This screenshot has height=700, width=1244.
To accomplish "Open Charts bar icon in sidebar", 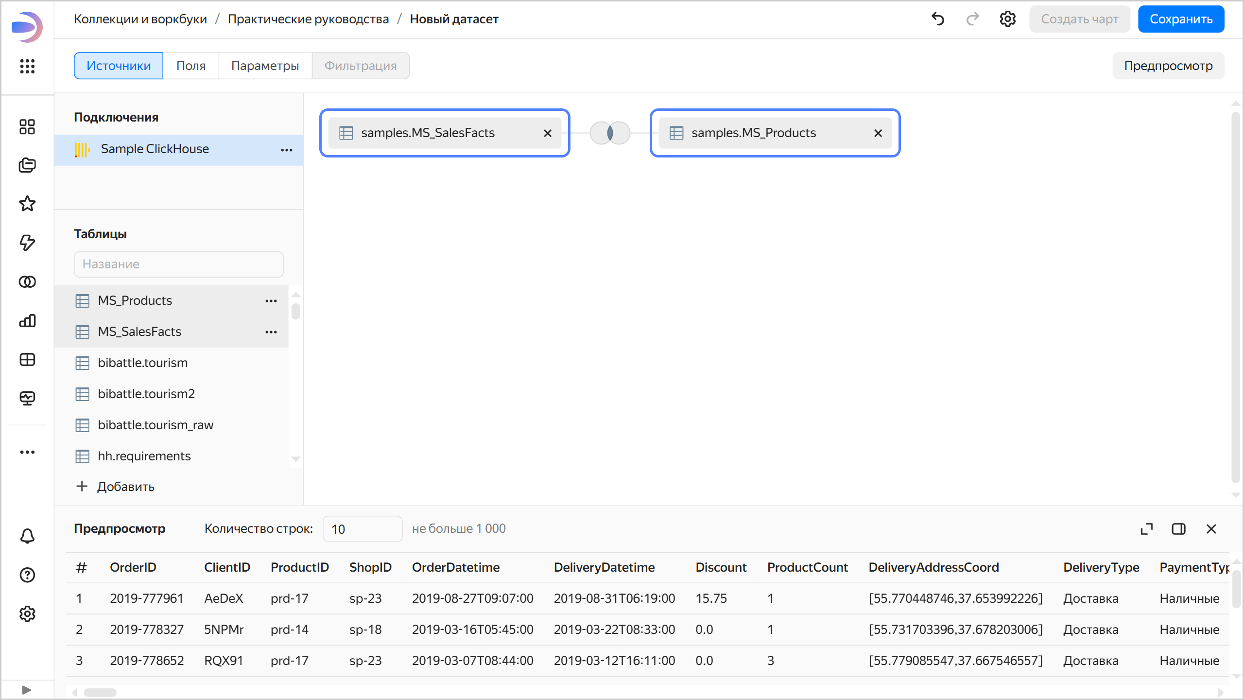I will 27,321.
